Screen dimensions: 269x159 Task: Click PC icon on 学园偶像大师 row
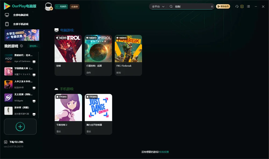coord(34,75)
